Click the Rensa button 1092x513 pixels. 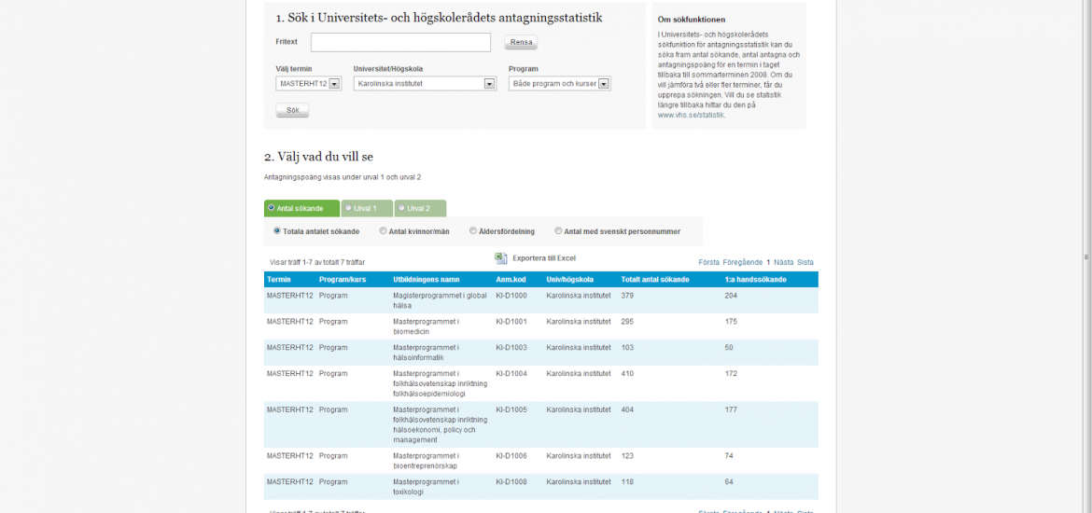coord(521,43)
